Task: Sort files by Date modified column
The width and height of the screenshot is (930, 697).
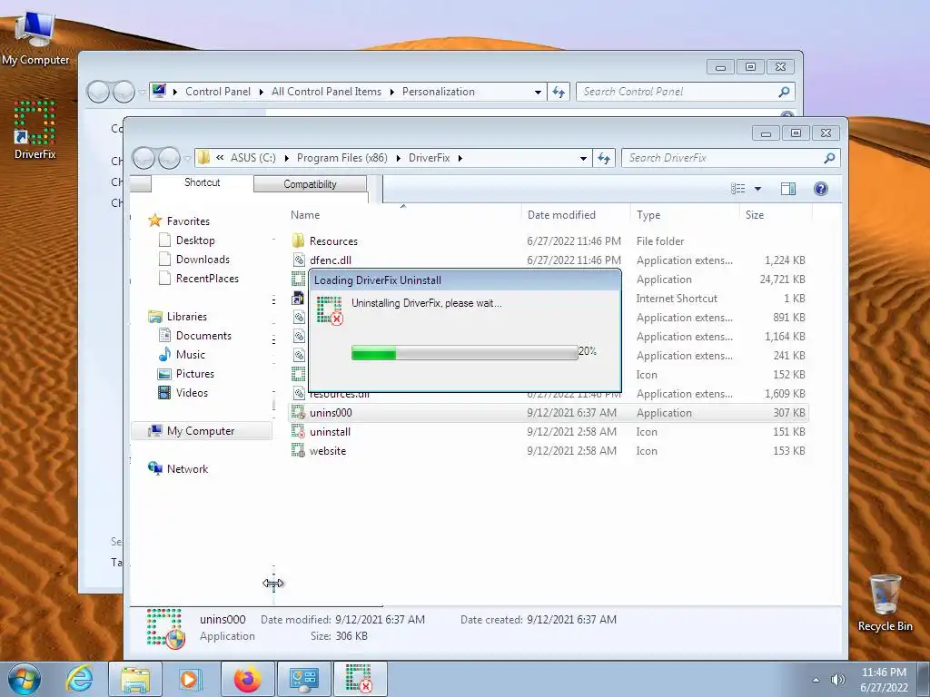Action: point(561,214)
